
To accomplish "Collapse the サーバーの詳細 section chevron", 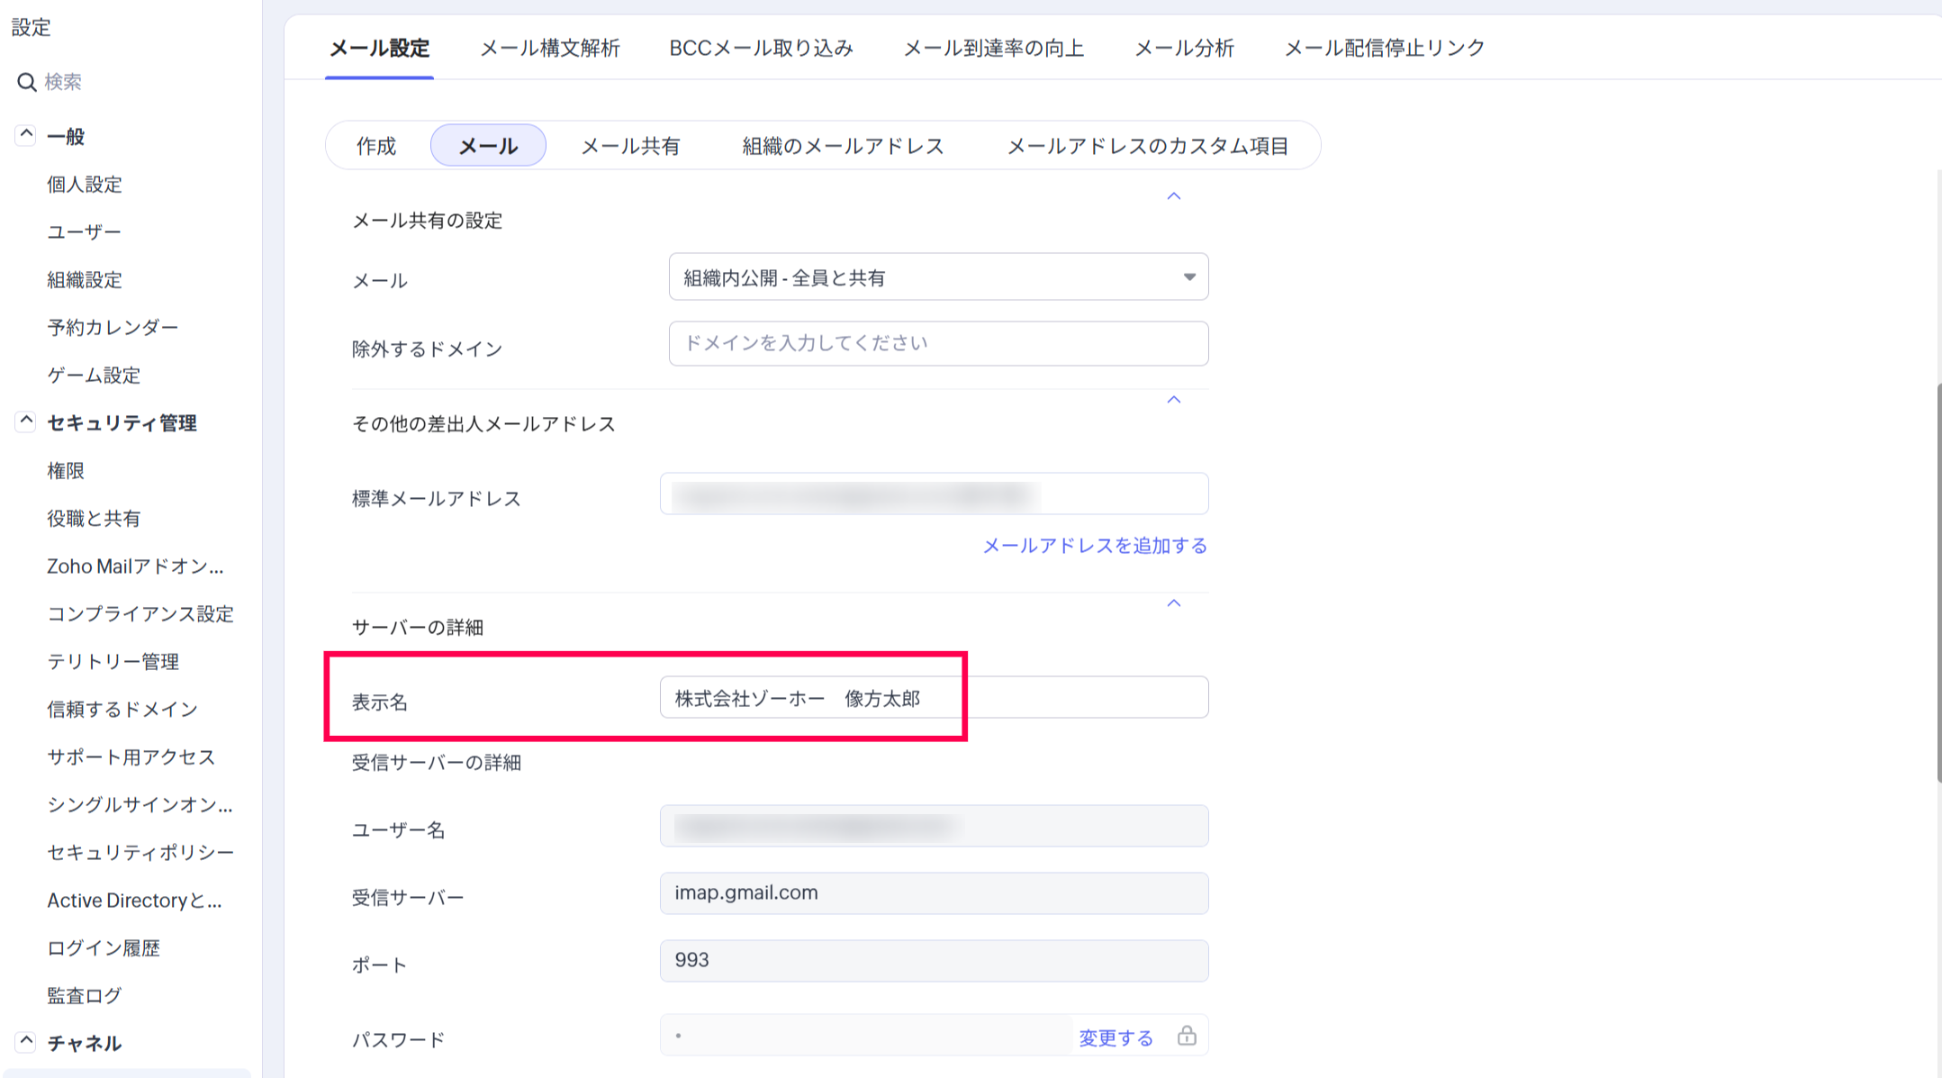I will pyautogui.click(x=1173, y=603).
